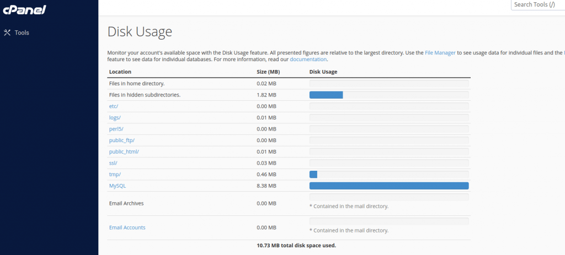Viewport: 565px width, 255px height.
Task: Open the documentation link
Action: tap(308, 59)
